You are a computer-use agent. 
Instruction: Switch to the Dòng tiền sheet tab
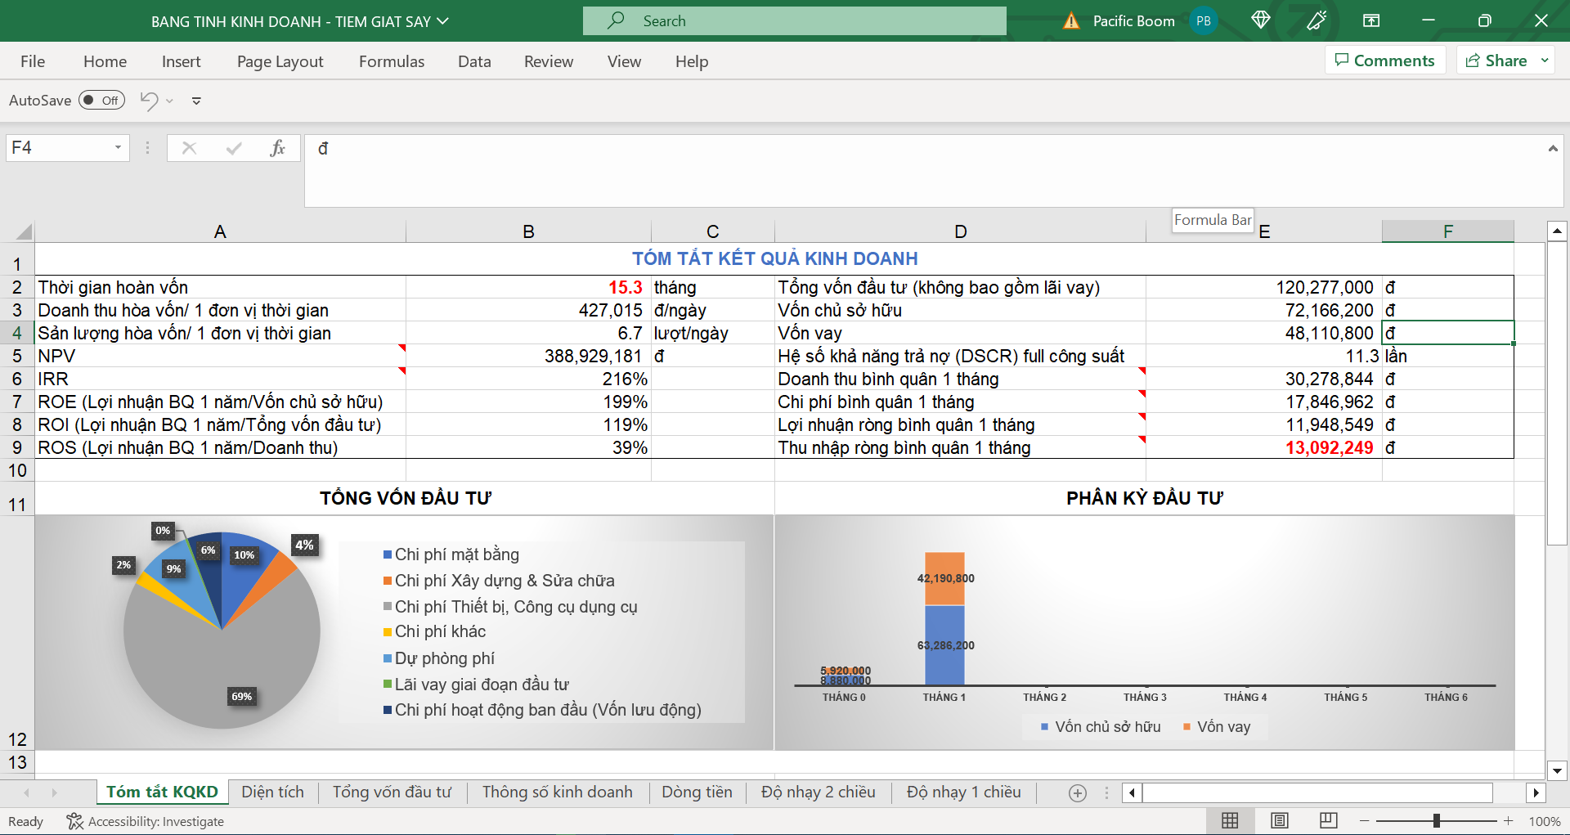(x=697, y=792)
